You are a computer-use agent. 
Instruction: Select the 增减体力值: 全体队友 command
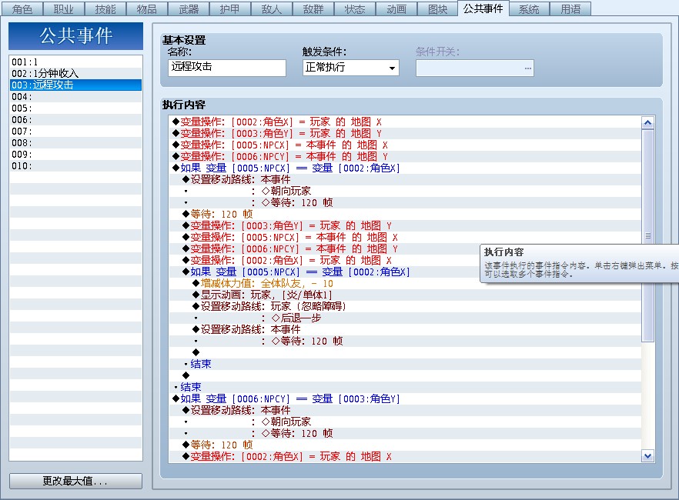[x=405, y=283]
